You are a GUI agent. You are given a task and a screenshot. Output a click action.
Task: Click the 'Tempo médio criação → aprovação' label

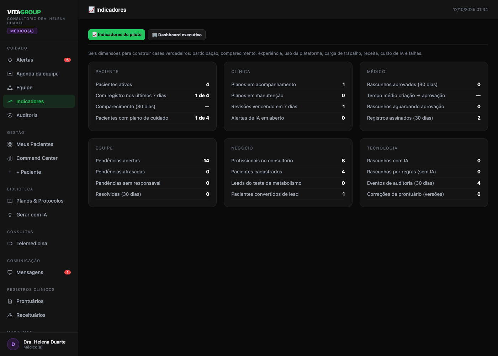pos(406,95)
